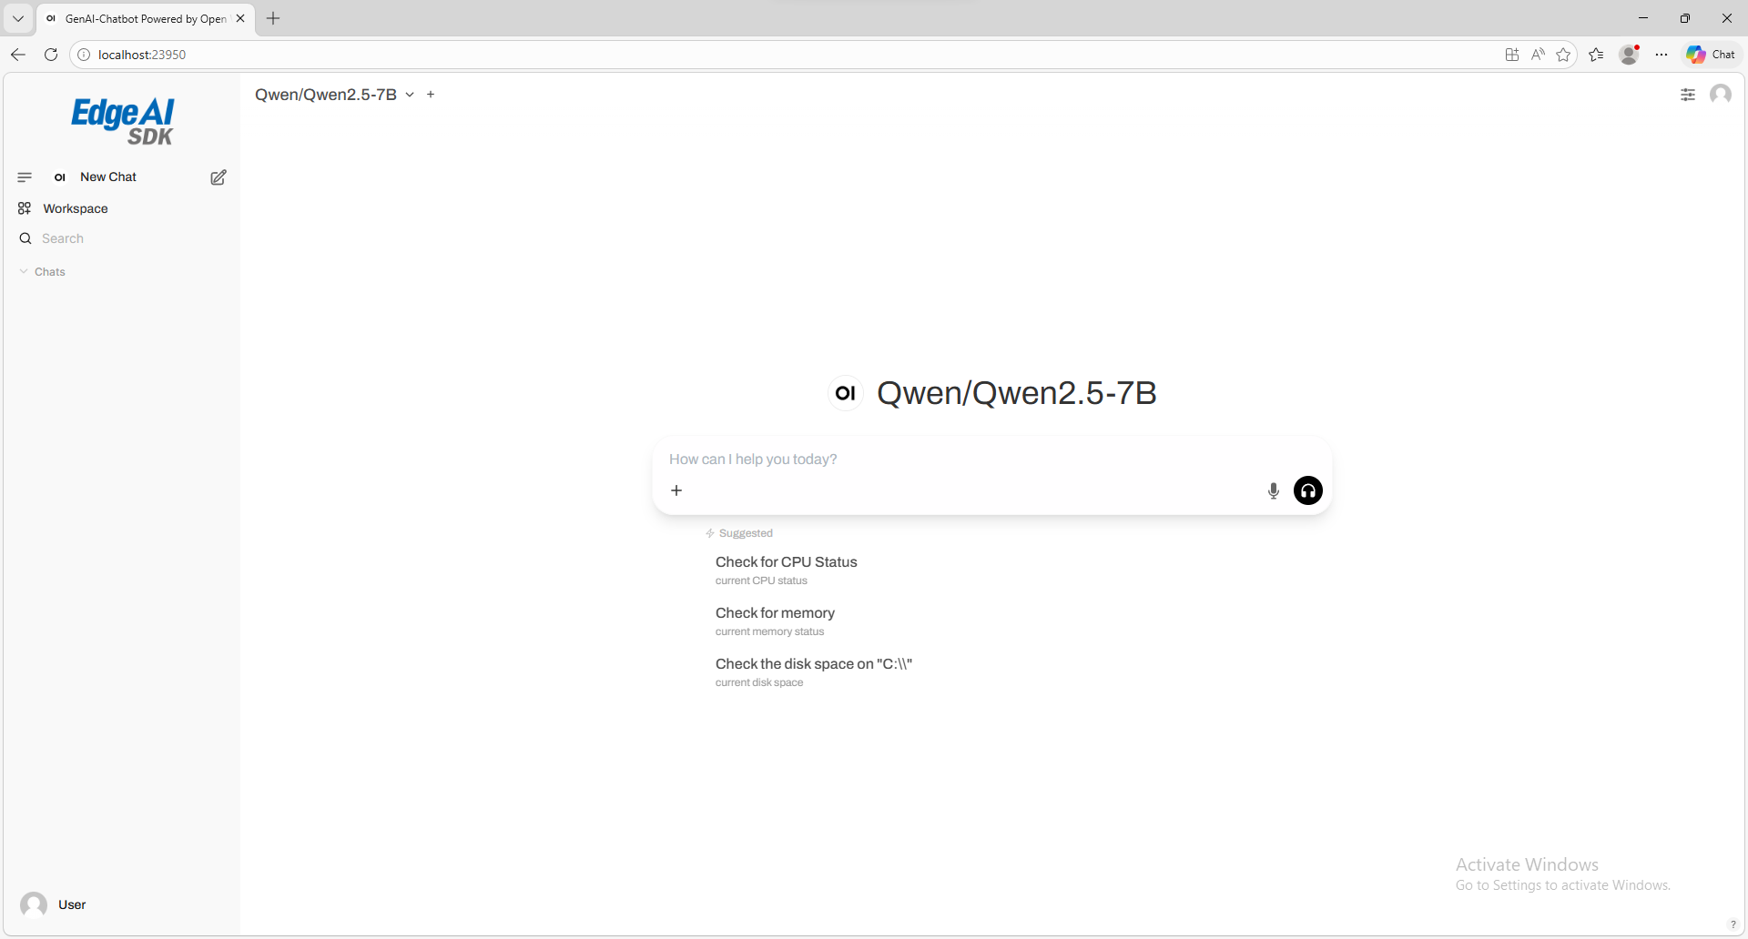Open the tab search dropdown arrow

(18, 18)
